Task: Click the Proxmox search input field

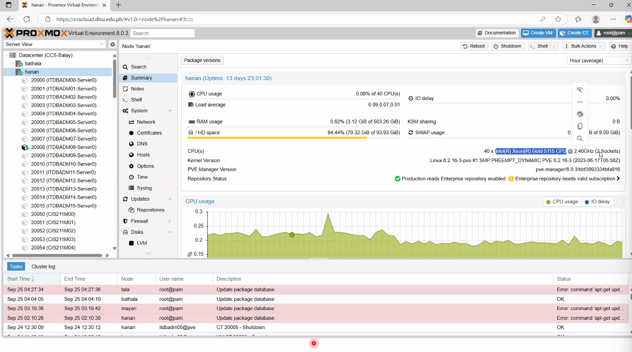Action: (x=162, y=33)
